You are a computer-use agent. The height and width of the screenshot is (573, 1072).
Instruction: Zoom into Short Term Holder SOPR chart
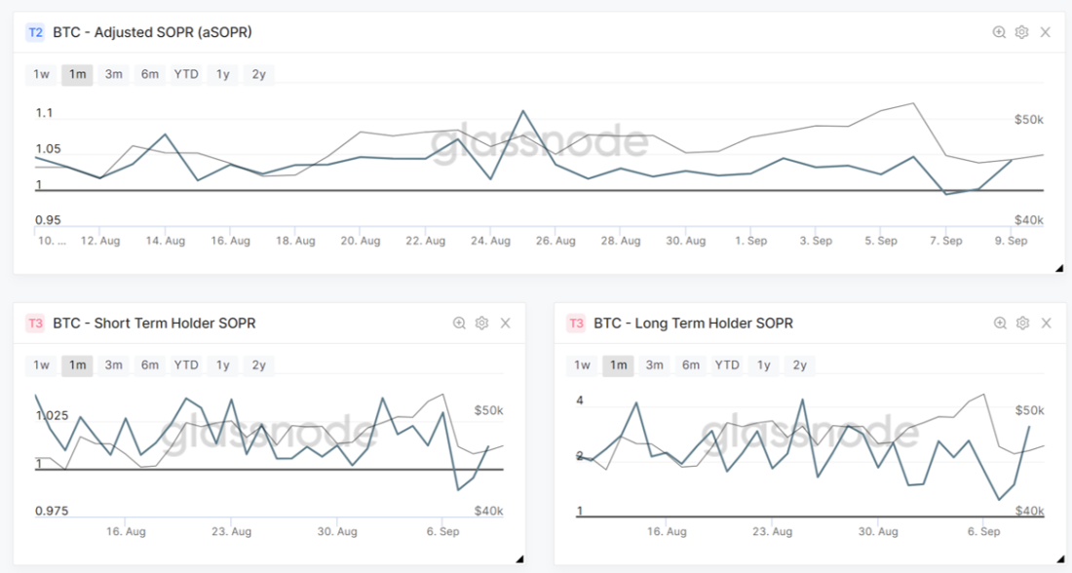[459, 323]
